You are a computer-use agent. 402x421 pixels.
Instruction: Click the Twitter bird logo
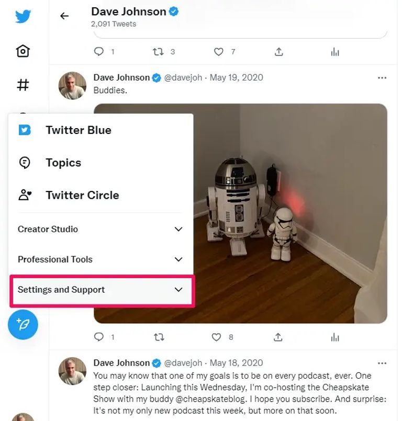pyautogui.click(x=23, y=17)
